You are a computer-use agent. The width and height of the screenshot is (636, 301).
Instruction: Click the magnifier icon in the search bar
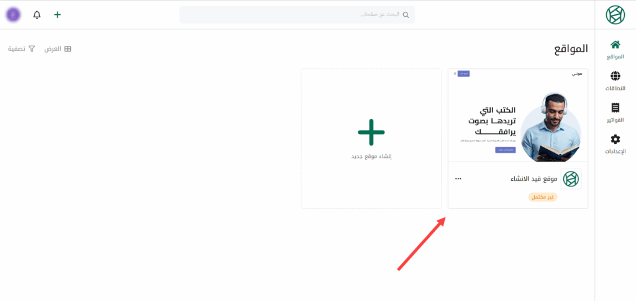pos(406,15)
